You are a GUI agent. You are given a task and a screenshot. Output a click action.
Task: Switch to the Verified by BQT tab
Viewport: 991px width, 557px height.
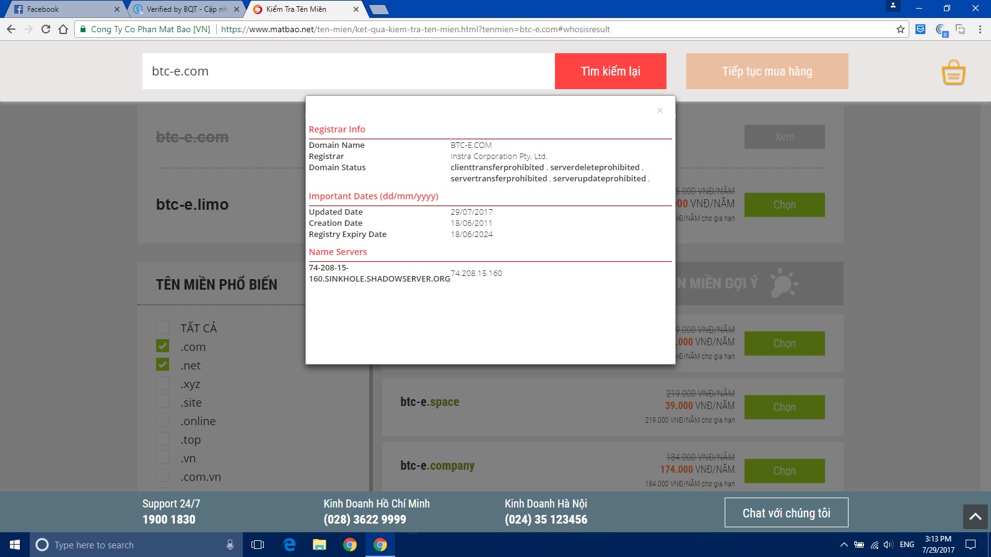tap(185, 9)
